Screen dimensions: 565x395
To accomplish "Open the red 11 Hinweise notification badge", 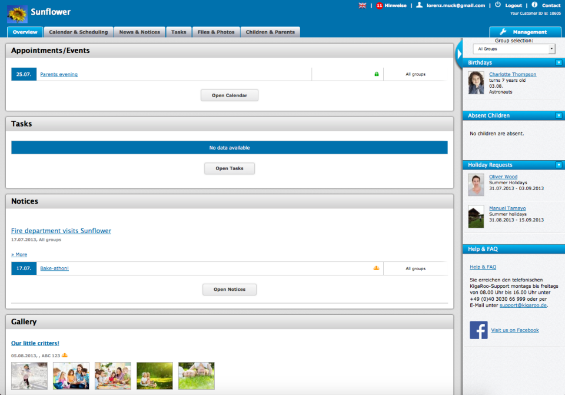I will pos(380,5).
